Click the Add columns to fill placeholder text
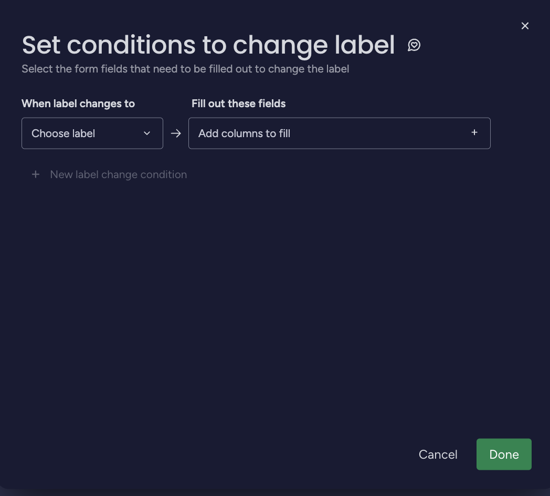The image size is (550, 496). click(x=244, y=133)
